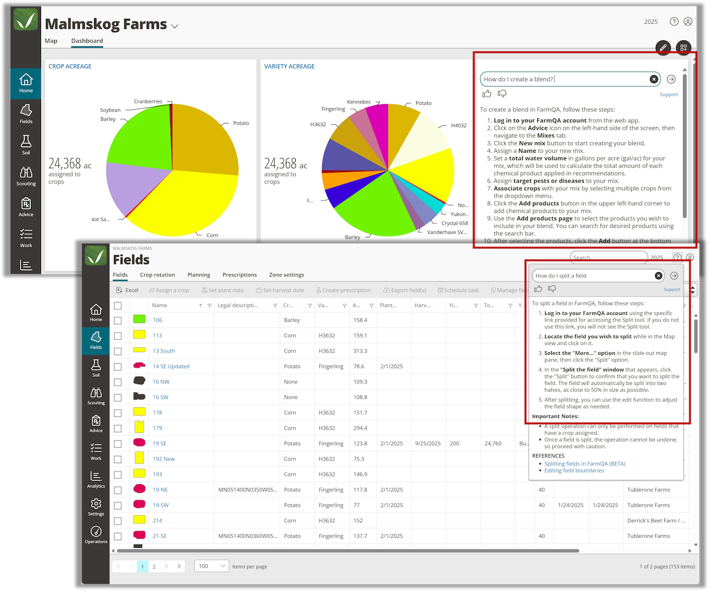Open Fields from the Dashboard window sidebar
The height and width of the screenshot is (591, 709).
click(x=26, y=114)
